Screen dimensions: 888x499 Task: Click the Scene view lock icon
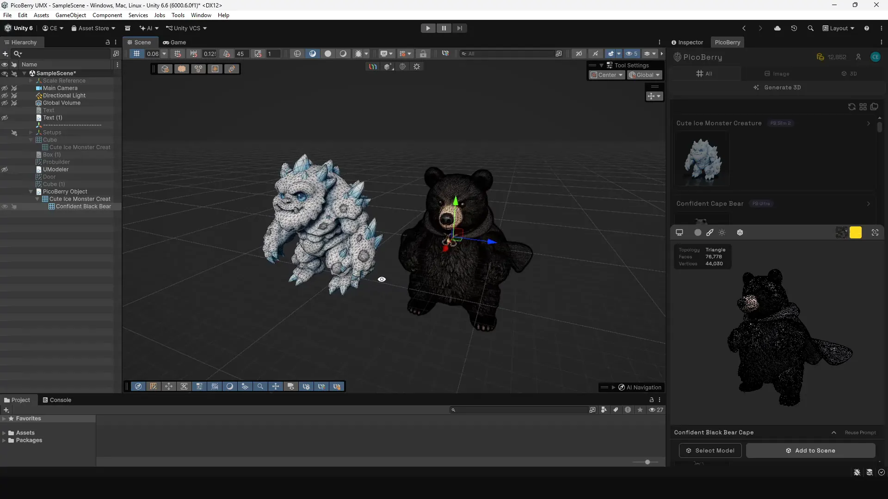pos(423,54)
